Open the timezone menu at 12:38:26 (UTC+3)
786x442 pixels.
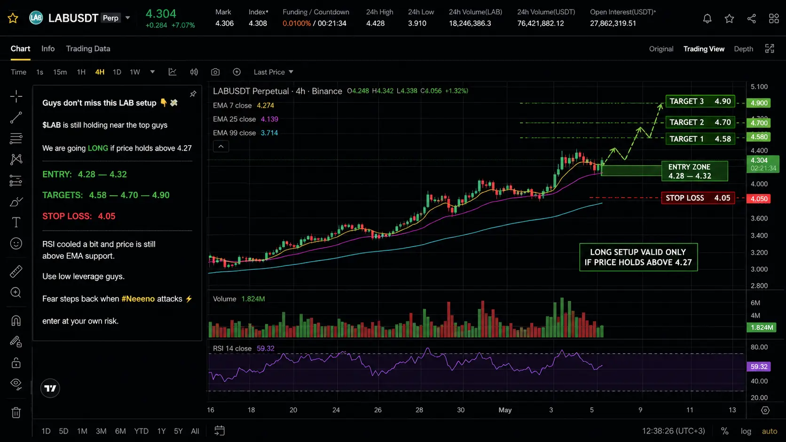tap(674, 431)
